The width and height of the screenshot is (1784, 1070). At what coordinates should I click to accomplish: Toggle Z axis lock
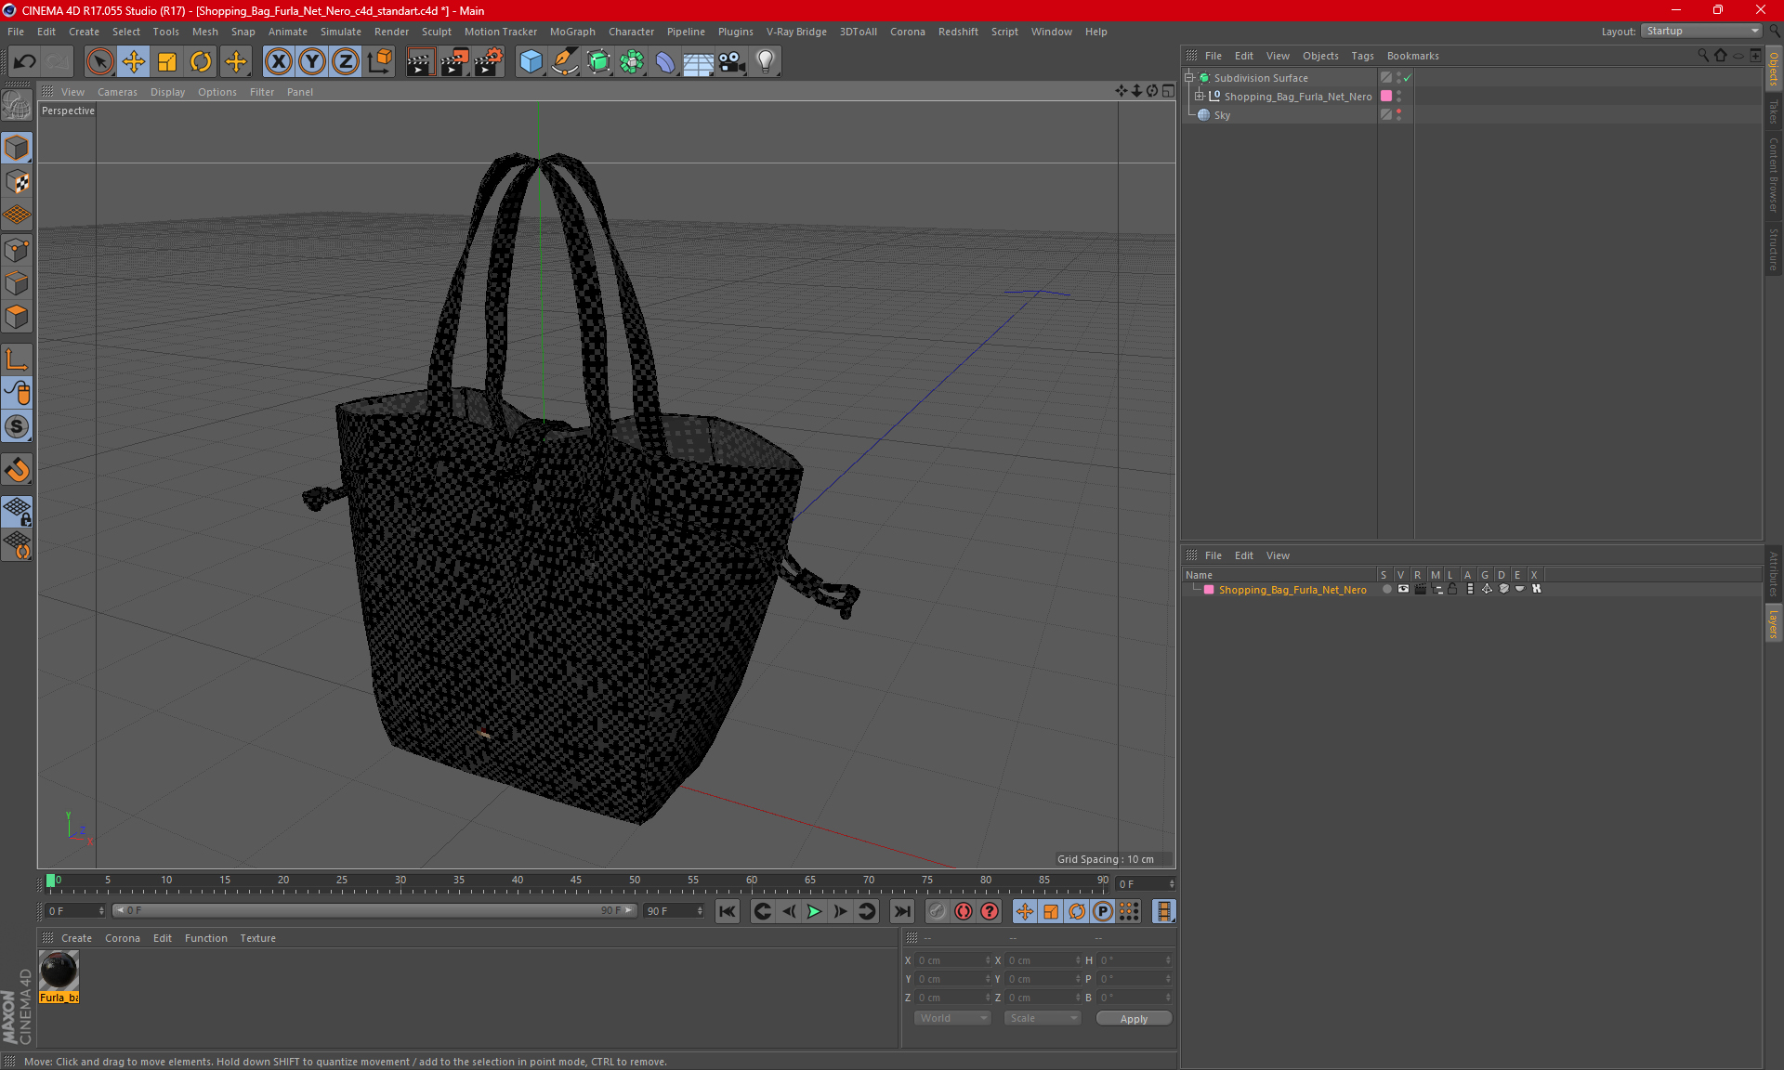coord(346,61)
